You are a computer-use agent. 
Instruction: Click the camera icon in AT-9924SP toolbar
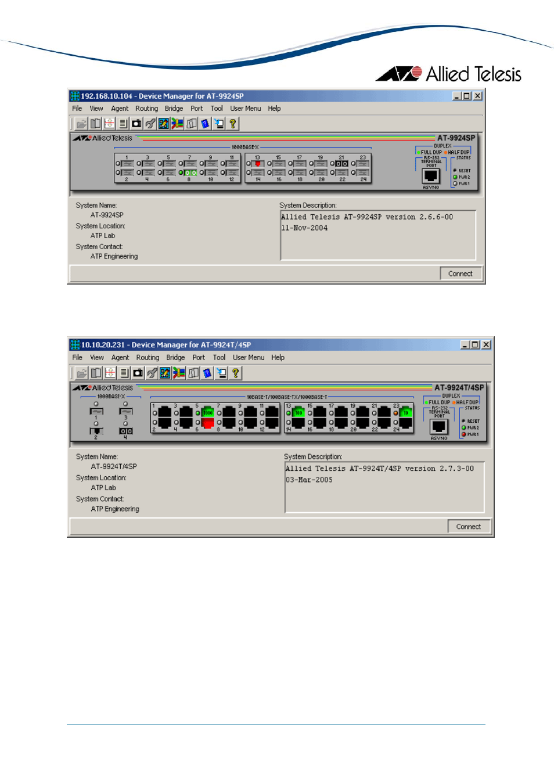(136, 124)
